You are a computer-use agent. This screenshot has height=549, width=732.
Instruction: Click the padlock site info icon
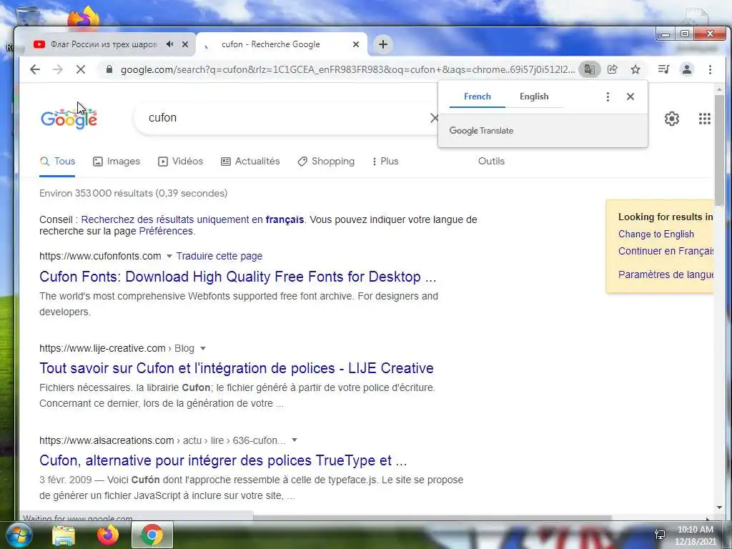[109, 69]
